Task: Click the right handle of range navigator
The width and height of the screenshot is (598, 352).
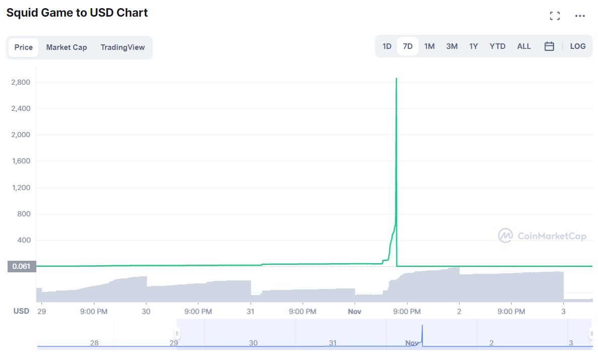Action: pyautogui.click(x=591, y=333)
